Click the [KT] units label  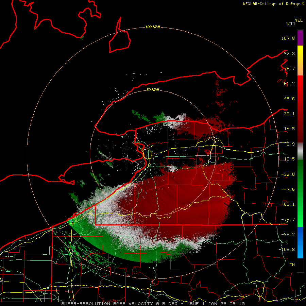290,23
